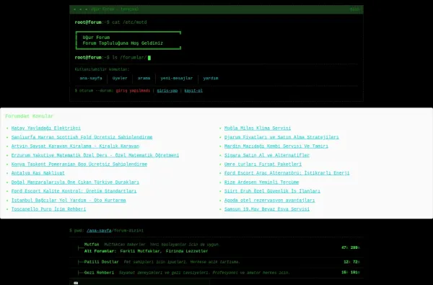Open Samsun 19 Mayıs Beyaz Eşya Servisi

point(267,209)
